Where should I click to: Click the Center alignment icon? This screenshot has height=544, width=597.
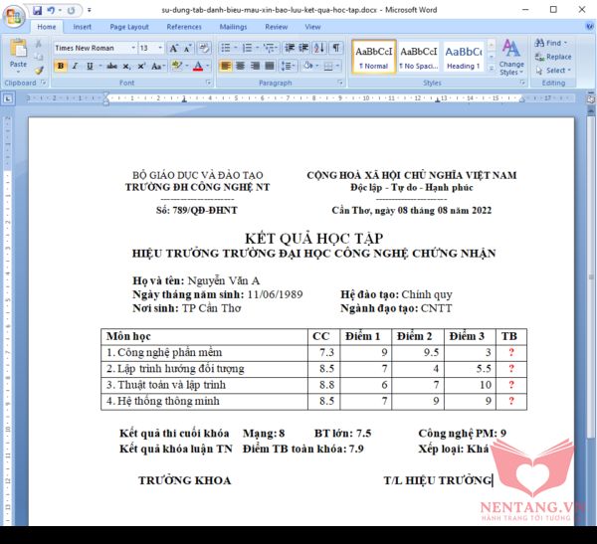coord(241,66)
